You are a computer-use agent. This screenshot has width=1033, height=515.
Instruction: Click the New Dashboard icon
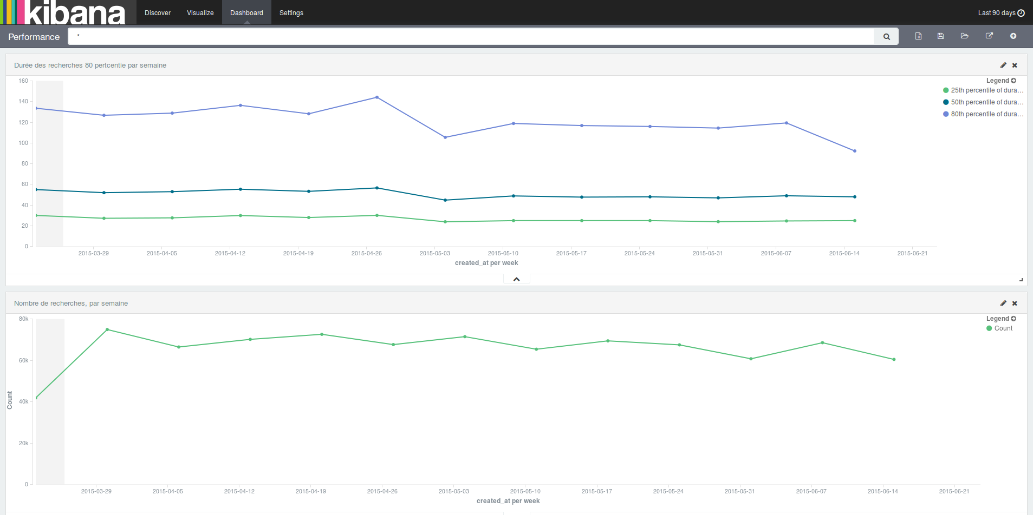pyautogui.click(x=918, y=36)
